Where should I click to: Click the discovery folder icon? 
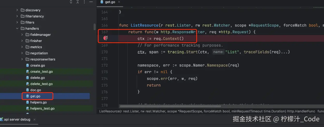tap(22, 10)
